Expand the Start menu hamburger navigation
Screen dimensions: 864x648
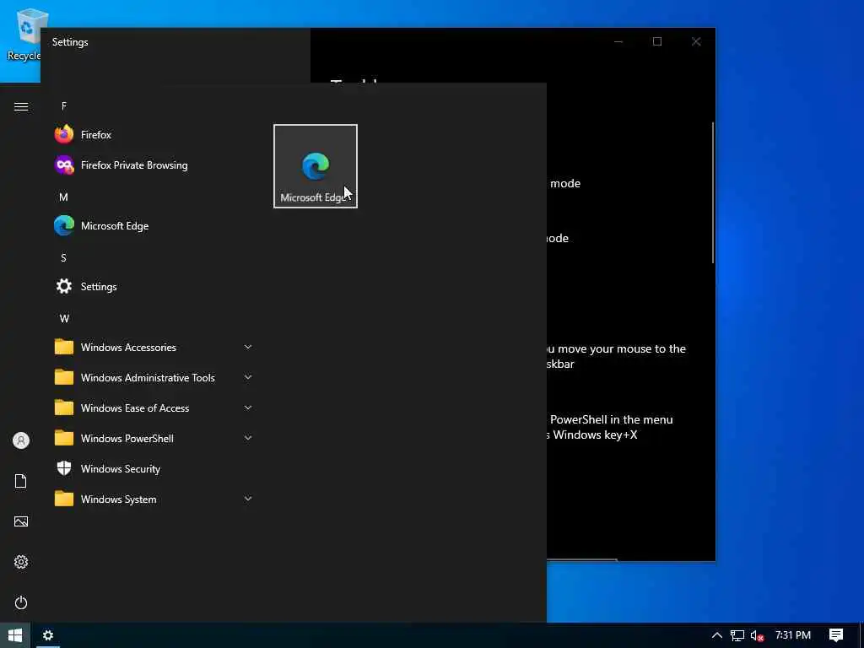point(21,106)
